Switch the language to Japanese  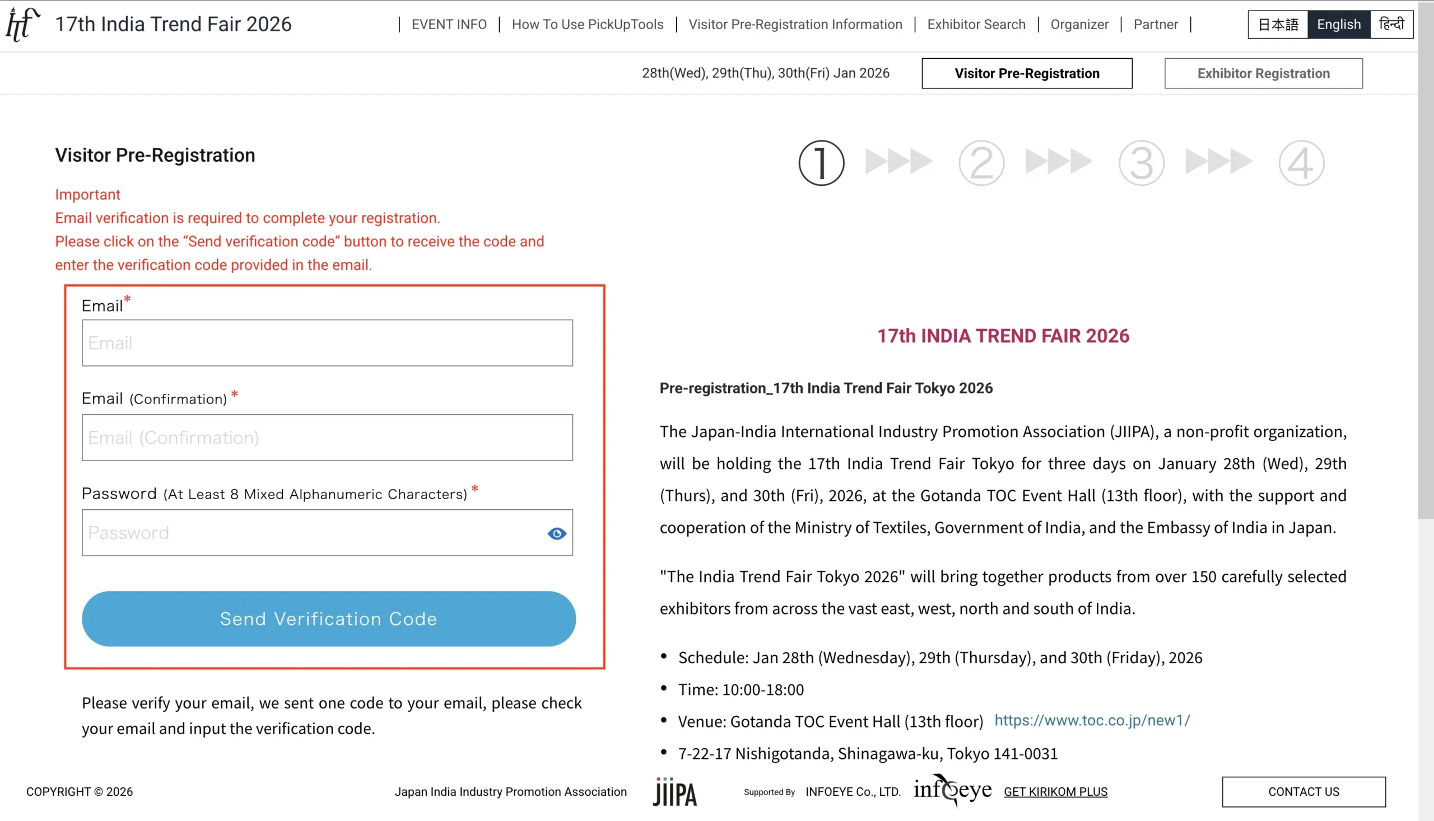[1278, 24]
